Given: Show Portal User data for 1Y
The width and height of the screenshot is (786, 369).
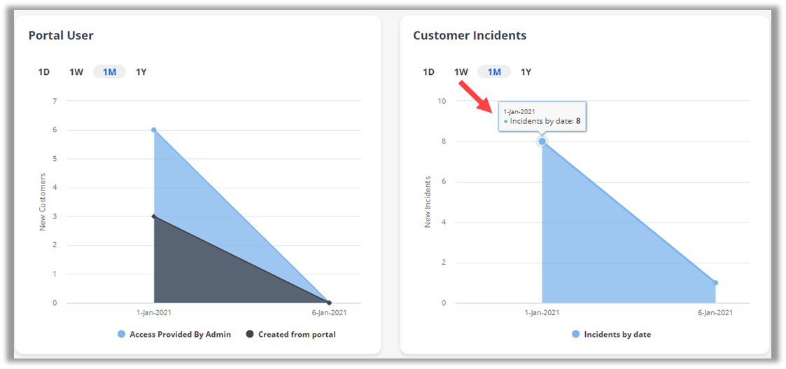Looking at the screenshot, I should tap(141, 72).
